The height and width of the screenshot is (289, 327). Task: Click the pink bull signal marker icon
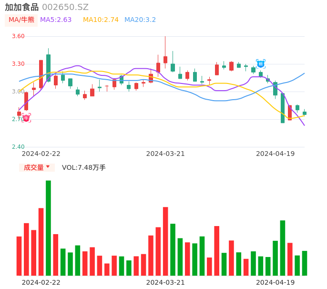click(x=26, y=118)
